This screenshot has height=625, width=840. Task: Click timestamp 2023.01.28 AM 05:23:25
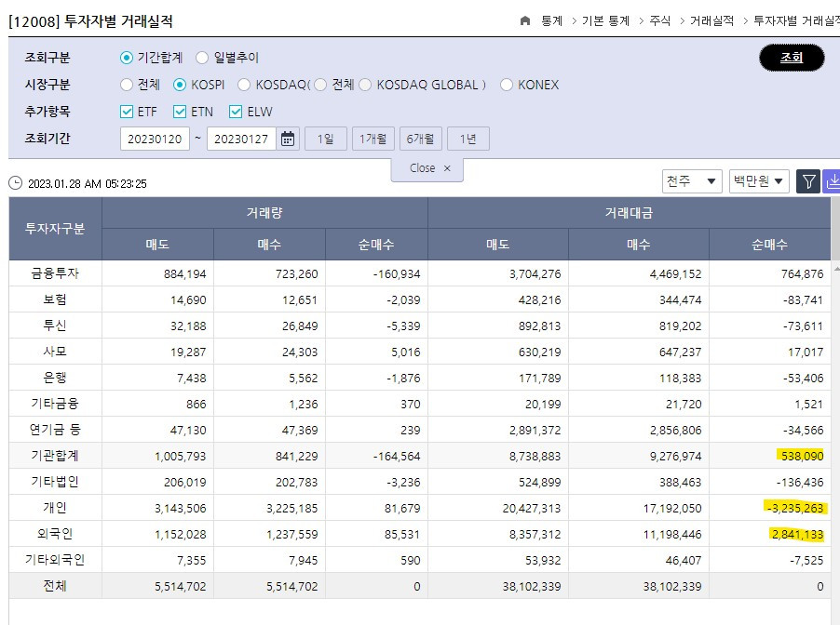(x=88, y=183)
